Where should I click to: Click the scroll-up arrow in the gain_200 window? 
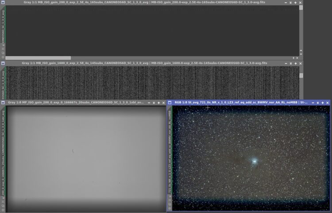tap(301, 51)
